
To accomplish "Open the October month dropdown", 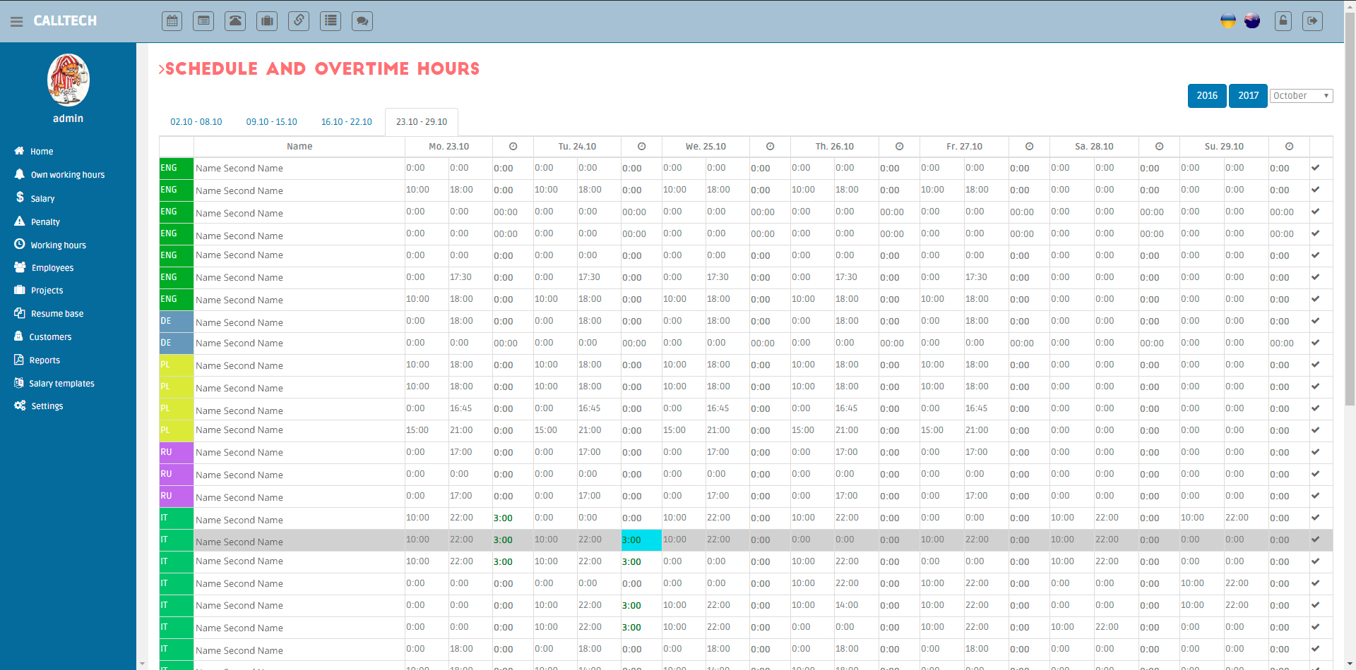I will click(1301, 96).
